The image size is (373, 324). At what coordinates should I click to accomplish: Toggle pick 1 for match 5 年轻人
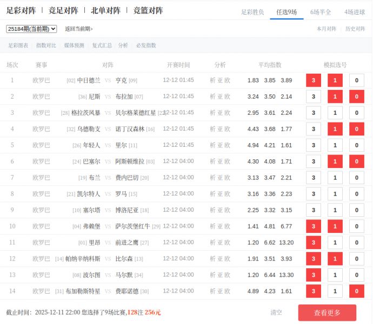tap(335, 146)
